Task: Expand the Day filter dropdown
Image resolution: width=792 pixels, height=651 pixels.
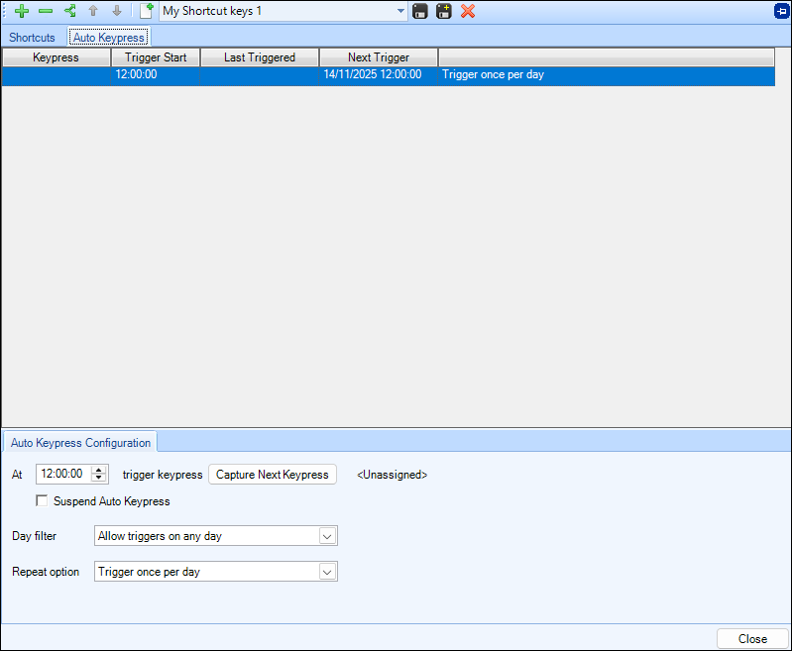Action: [327, 536]
